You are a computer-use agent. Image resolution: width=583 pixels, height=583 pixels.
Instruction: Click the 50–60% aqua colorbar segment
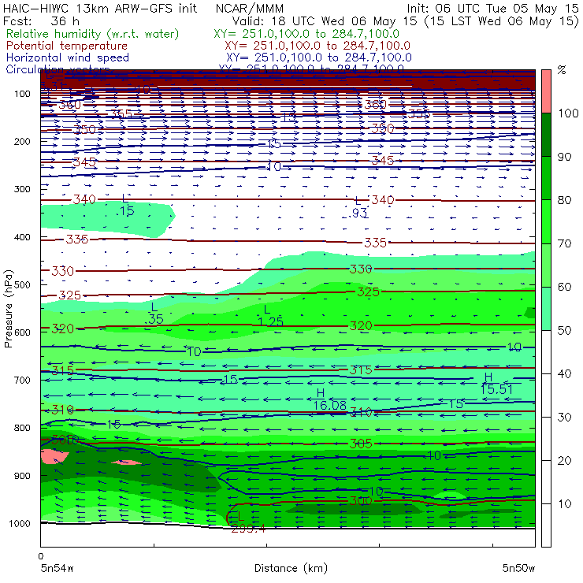click(x=546, y=309)
